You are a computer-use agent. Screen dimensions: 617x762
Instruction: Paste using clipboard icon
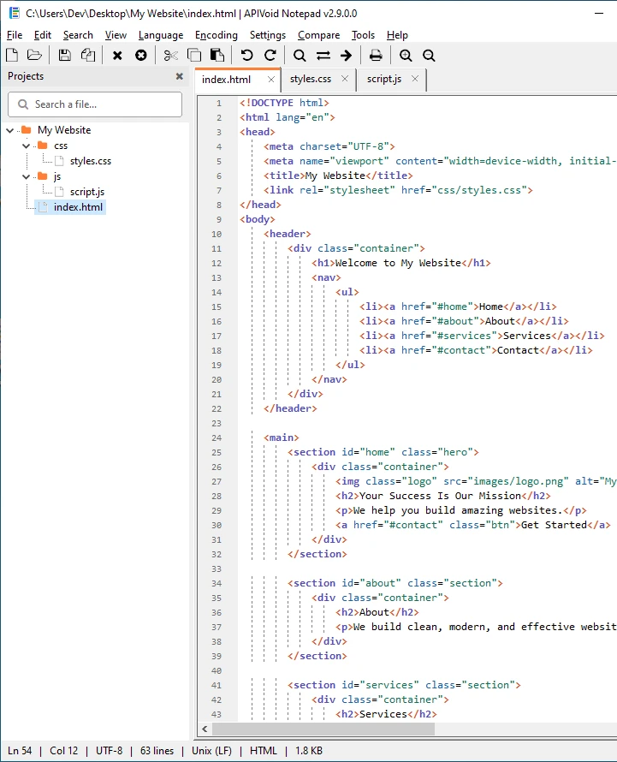[x=217, y=56]
